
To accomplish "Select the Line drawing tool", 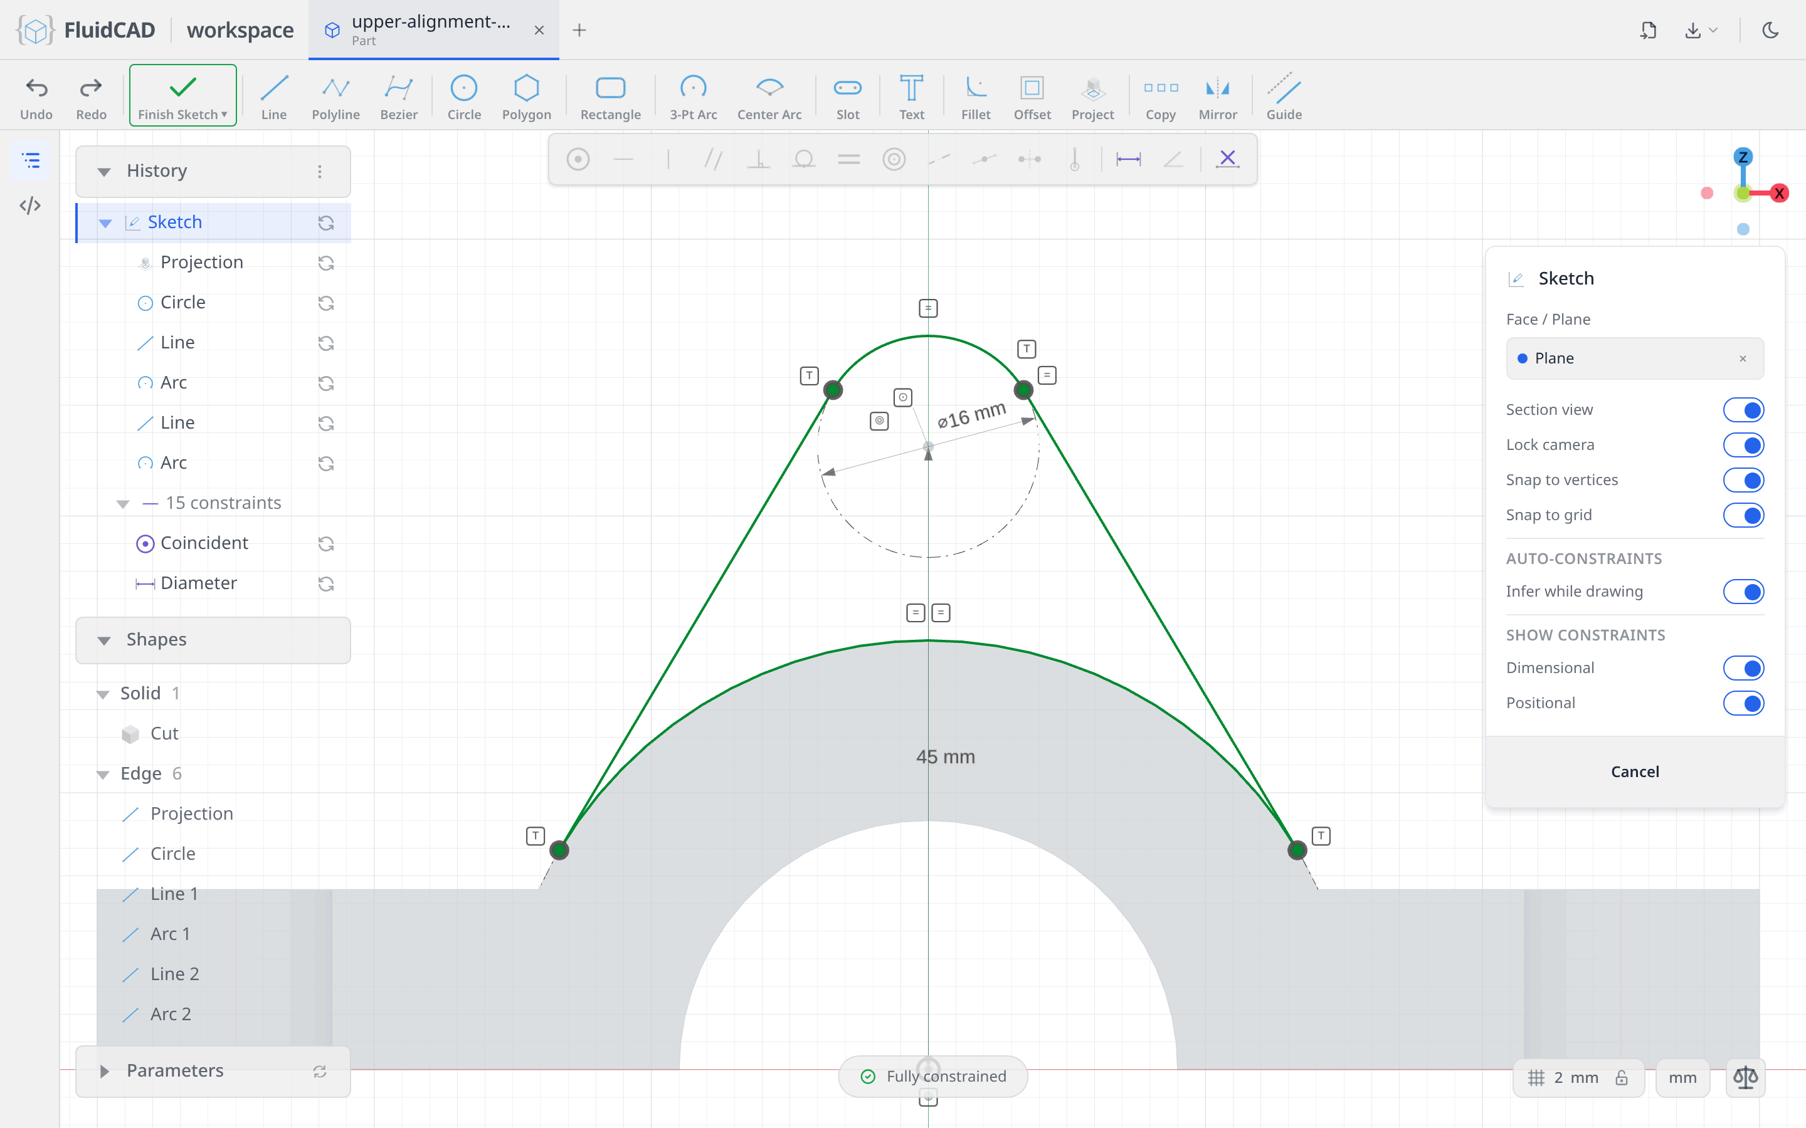I will tap(274, 97).
